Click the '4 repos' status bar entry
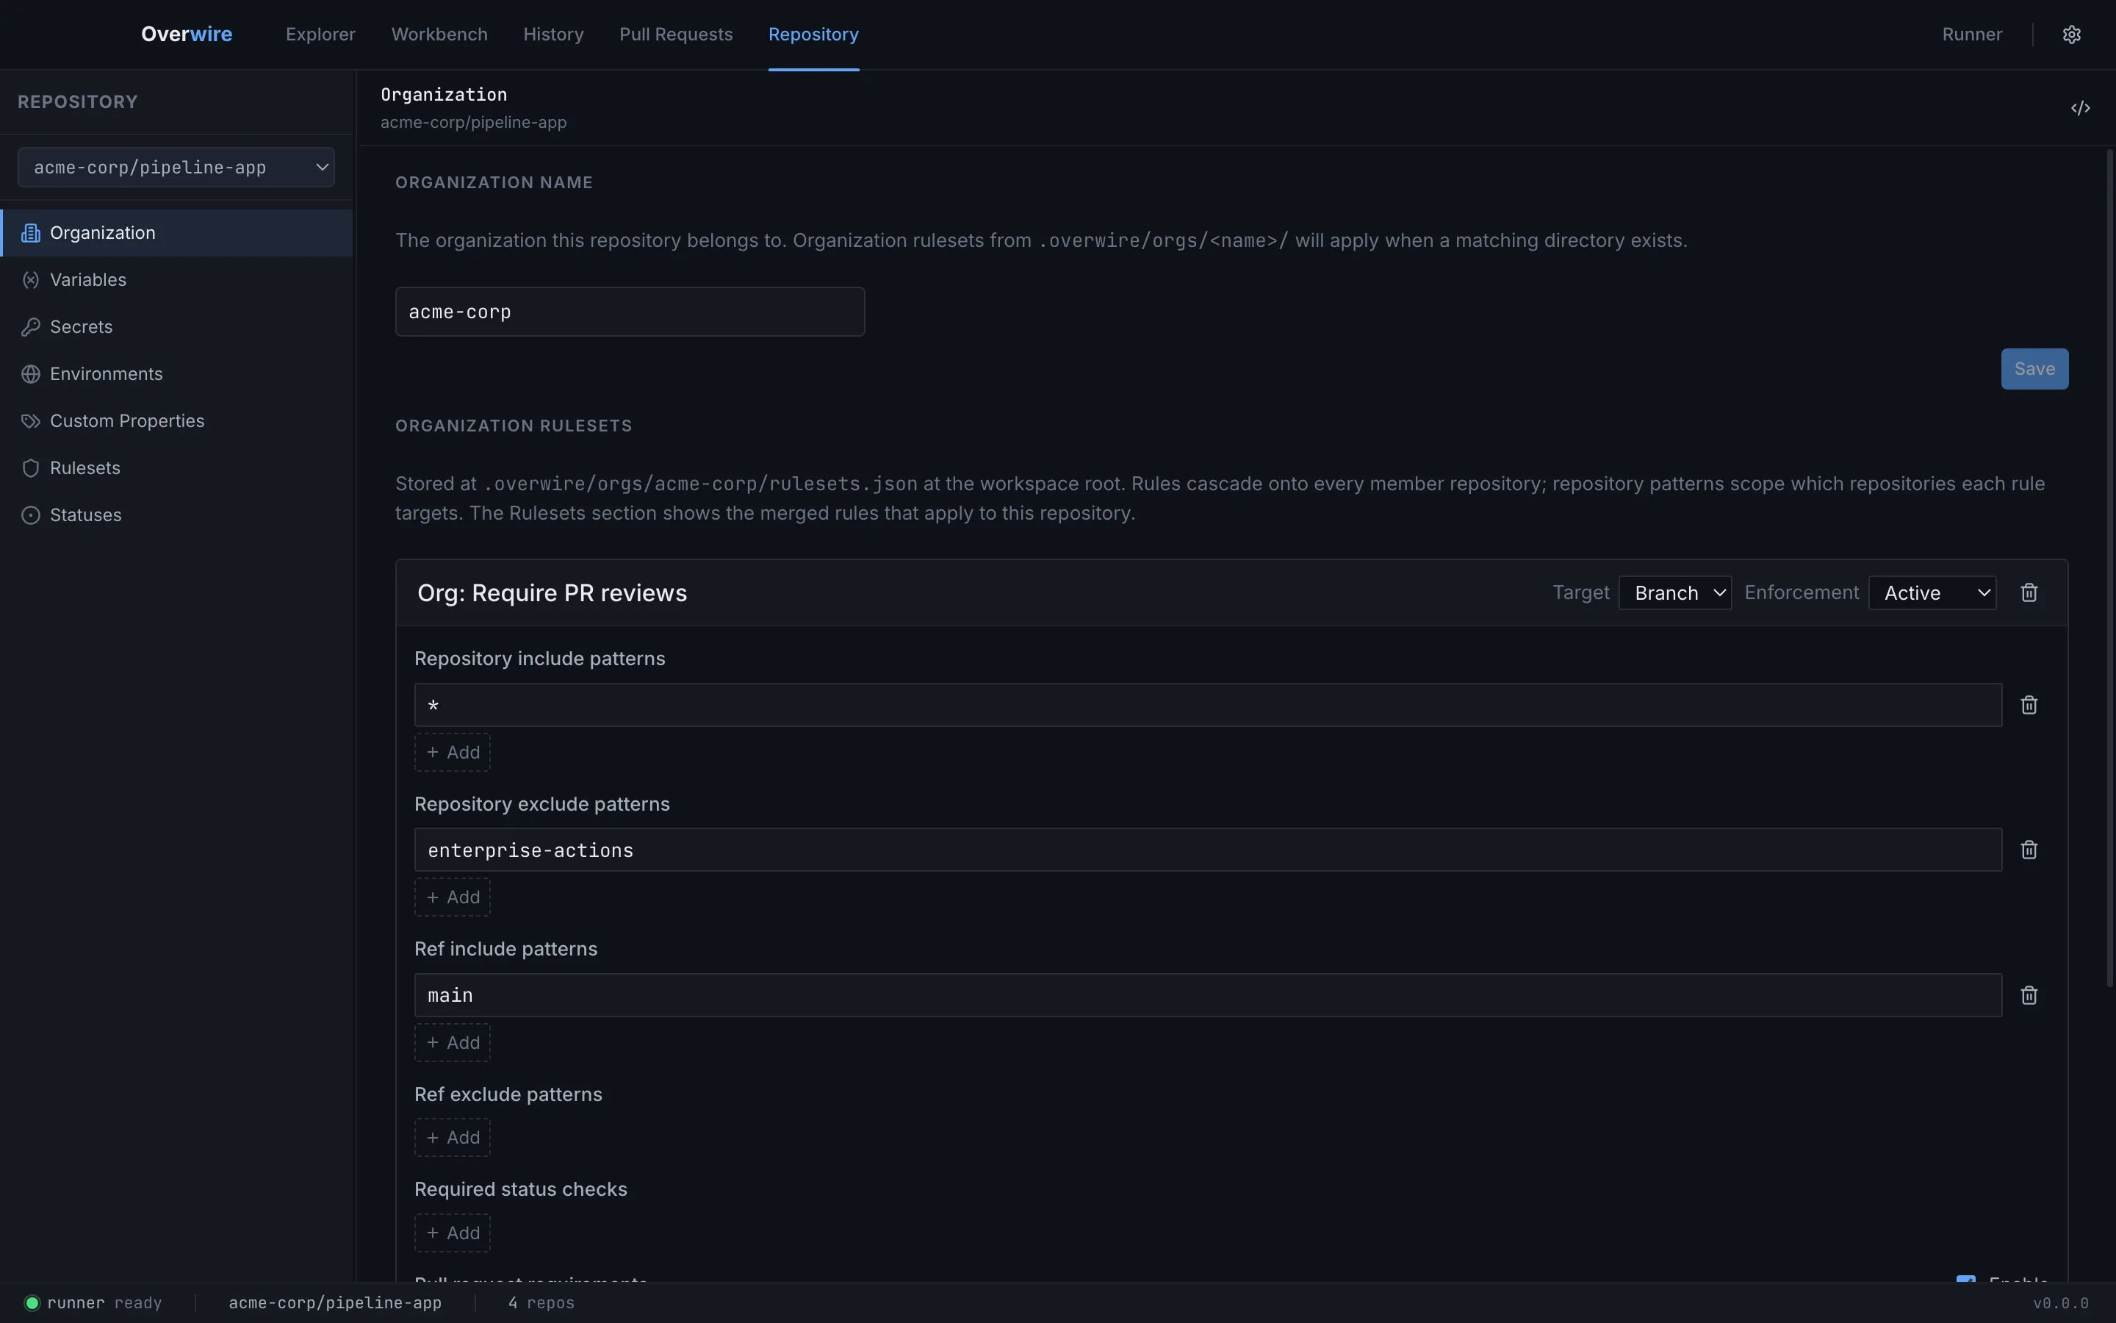The image size is (2116, 1323). [x=541, y=1303]
